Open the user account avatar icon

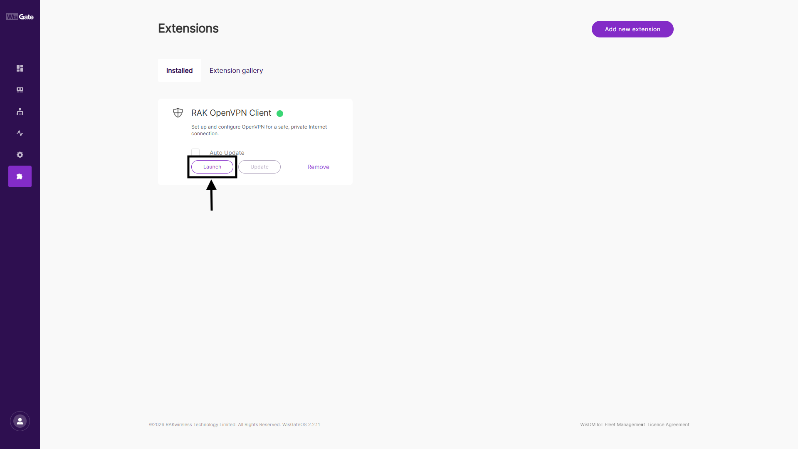(x=20, y=421)
